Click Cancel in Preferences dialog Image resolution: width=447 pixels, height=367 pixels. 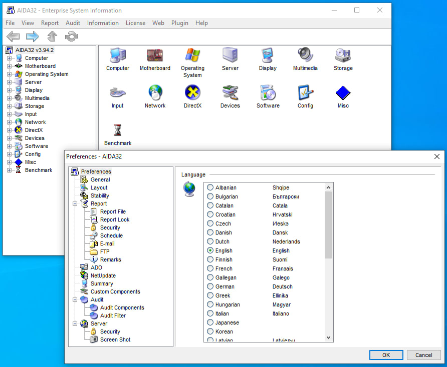click(x=423, y=355)
